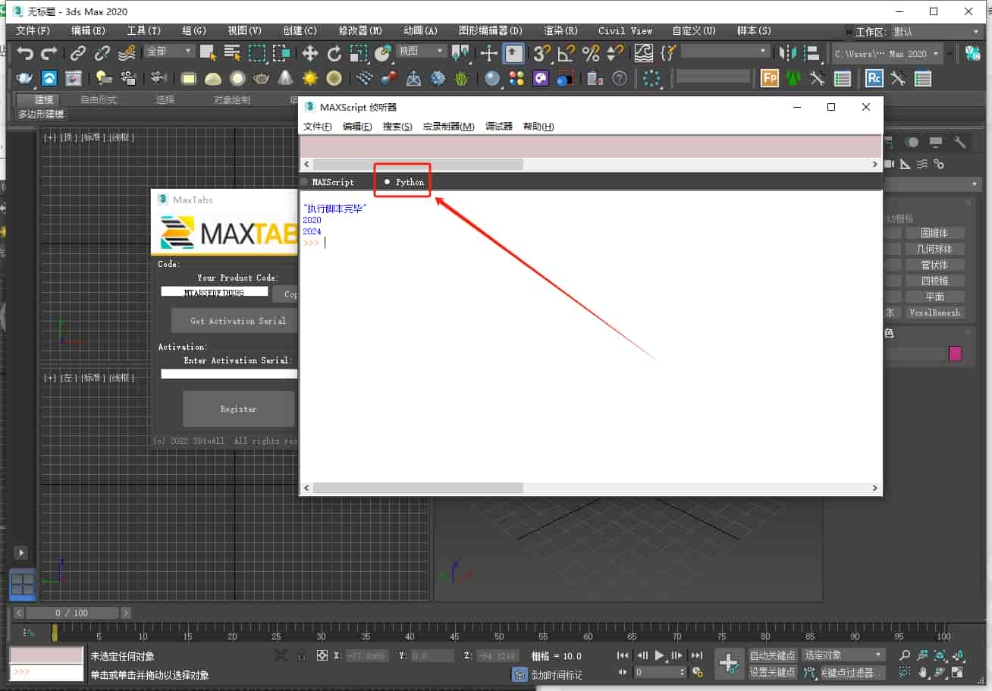Select the Select and Link chain tool
The height and width of the screenshot is (691, 992).
pos(78,53)
